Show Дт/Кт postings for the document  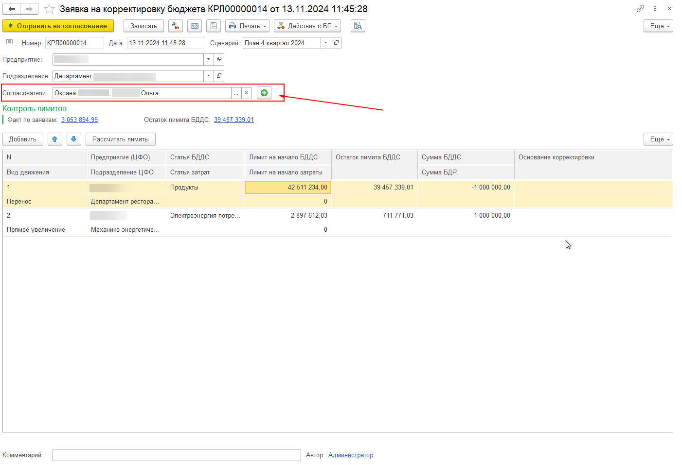point(176,26)
